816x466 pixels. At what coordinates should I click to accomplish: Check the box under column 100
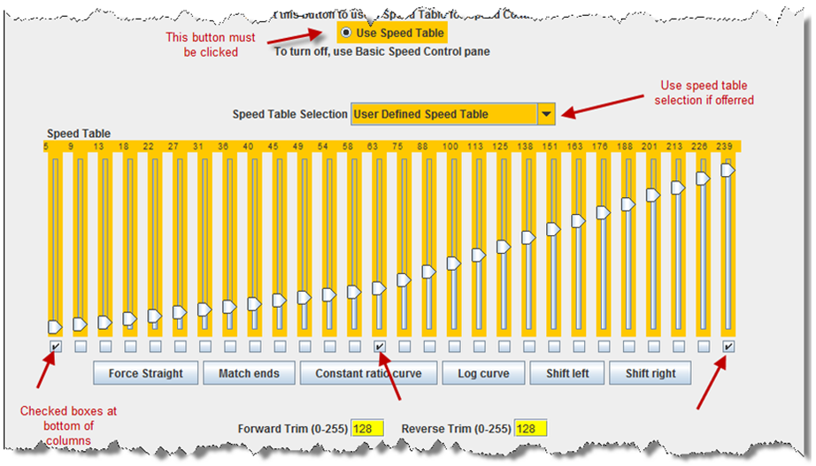pos(454,347)
